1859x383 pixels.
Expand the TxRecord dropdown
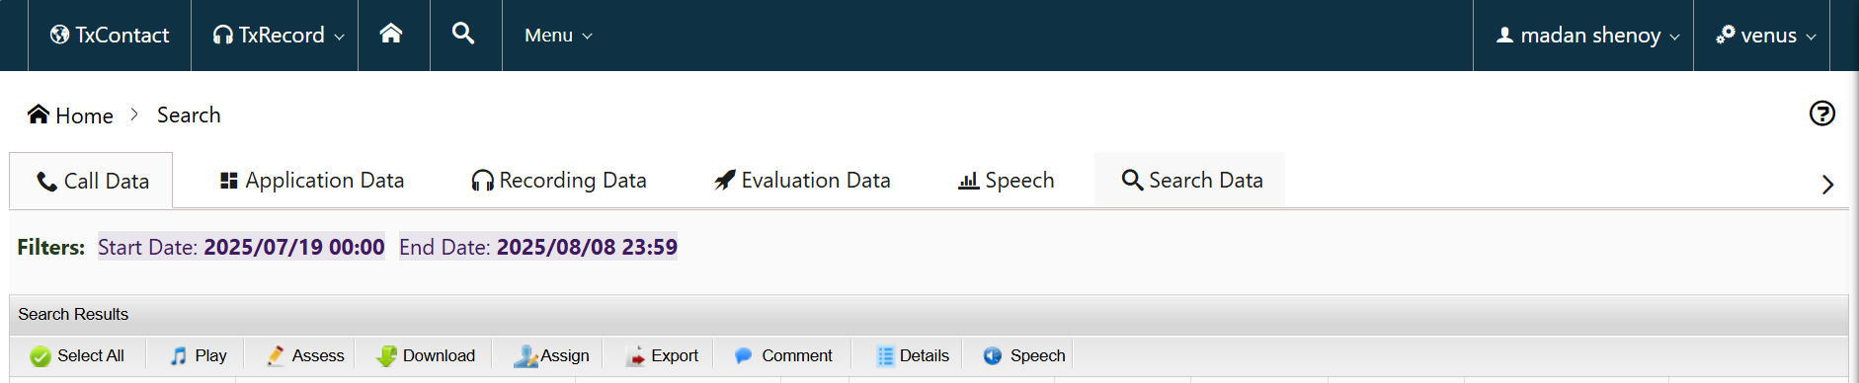point(279,35)
